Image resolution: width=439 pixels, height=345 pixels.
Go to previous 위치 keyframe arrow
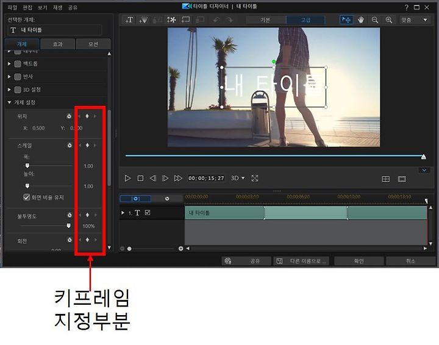(79, 116)
